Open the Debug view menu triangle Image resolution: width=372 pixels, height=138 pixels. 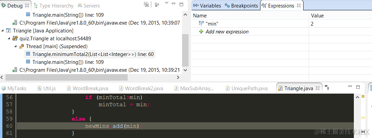click(167, 3)
